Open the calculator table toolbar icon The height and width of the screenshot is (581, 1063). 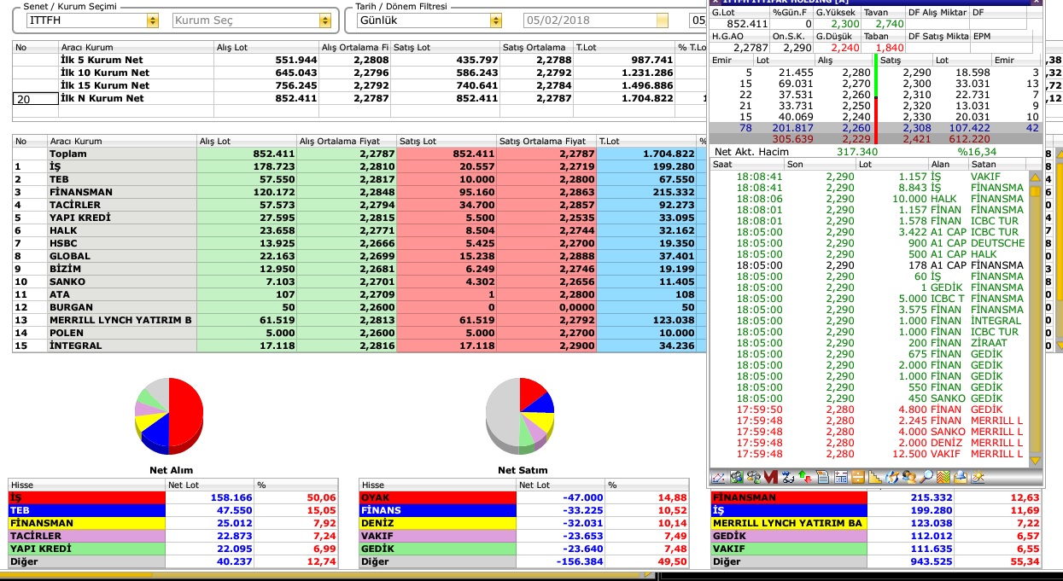pos(841,477)
